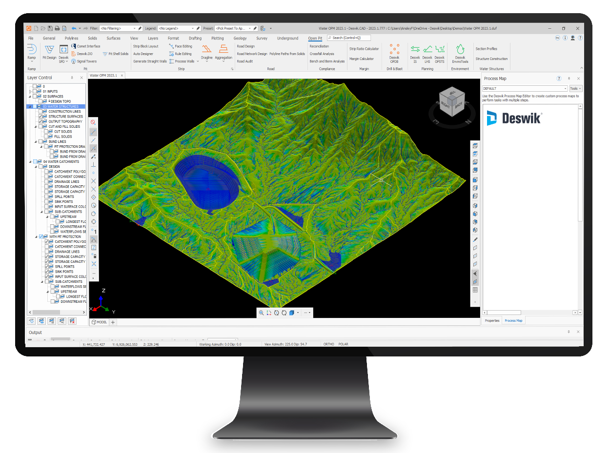This screenshot has width=610, height=453.
Task: Click the Undo arrow in quick access toolbar
Action: [74, 28]
